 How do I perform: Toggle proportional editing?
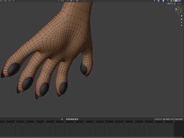pyautogui.click(x=77, y=1)
